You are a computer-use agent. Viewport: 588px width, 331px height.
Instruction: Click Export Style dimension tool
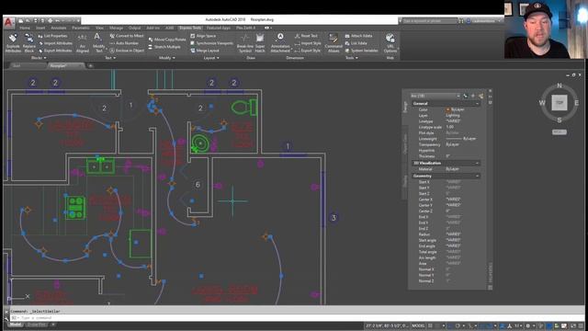308,51
